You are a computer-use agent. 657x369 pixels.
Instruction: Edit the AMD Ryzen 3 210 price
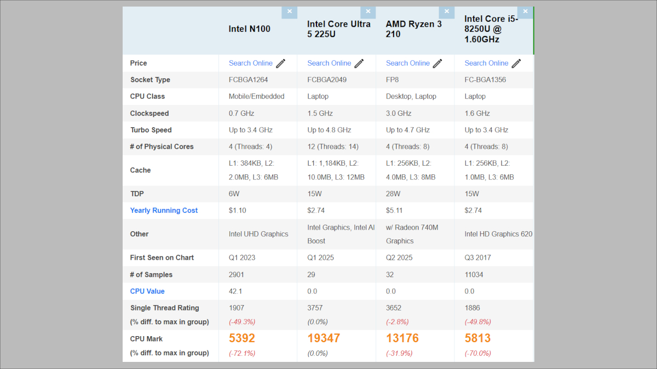point(437,63)
